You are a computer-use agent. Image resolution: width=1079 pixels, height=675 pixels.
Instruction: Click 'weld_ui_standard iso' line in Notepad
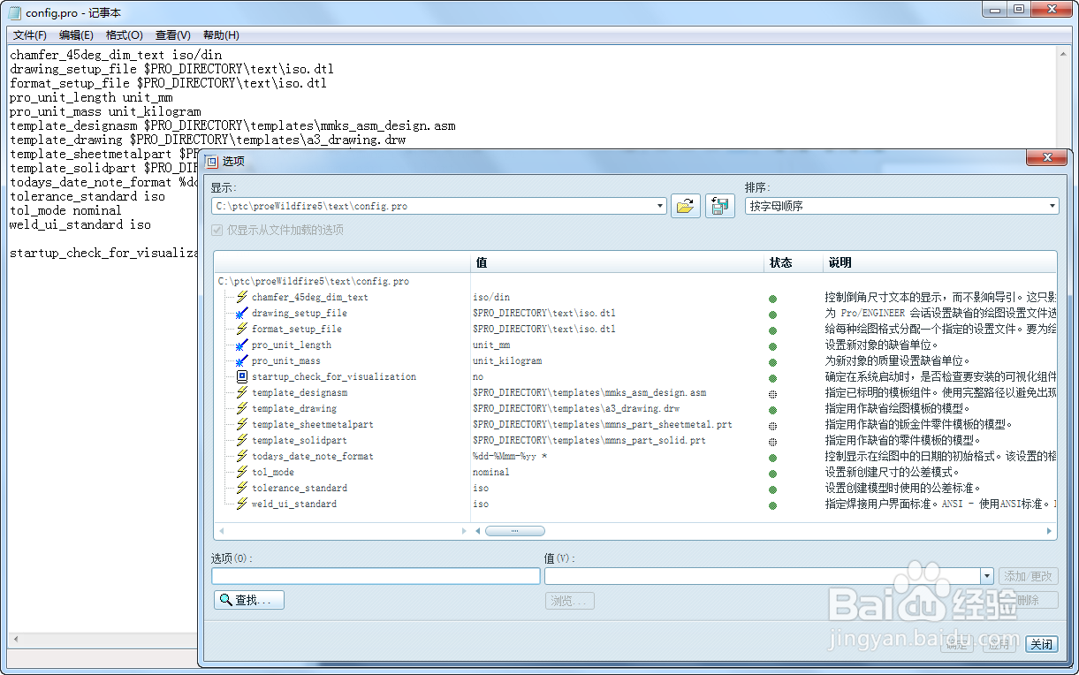80,224
